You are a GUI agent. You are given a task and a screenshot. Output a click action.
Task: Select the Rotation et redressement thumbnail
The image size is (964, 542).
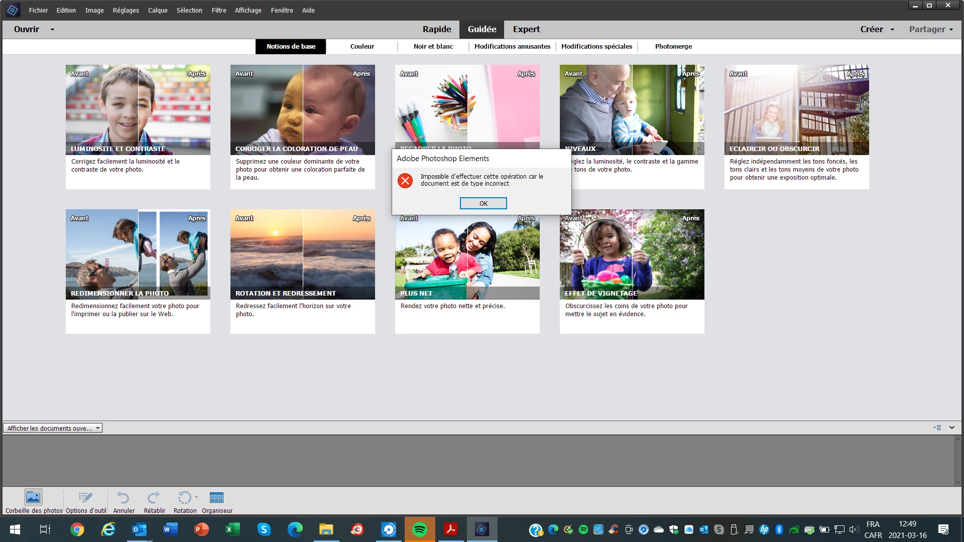[x=302, y=254]
